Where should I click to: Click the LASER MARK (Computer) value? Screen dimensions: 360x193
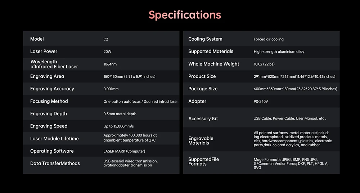point(124,151)
